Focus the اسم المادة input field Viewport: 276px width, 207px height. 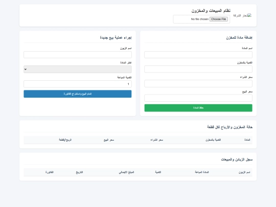[x=198, y=55]
